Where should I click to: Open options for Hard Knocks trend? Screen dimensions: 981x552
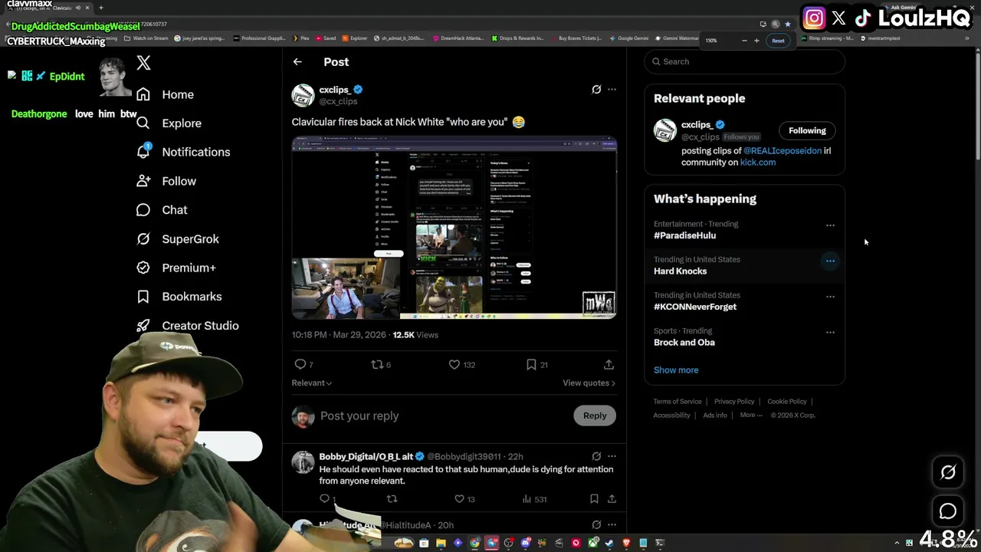(830, 261)
